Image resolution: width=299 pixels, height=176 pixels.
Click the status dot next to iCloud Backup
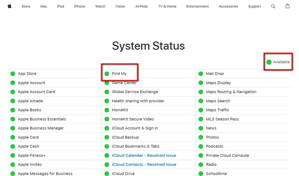pyautogui.click(x=107, y=137)
